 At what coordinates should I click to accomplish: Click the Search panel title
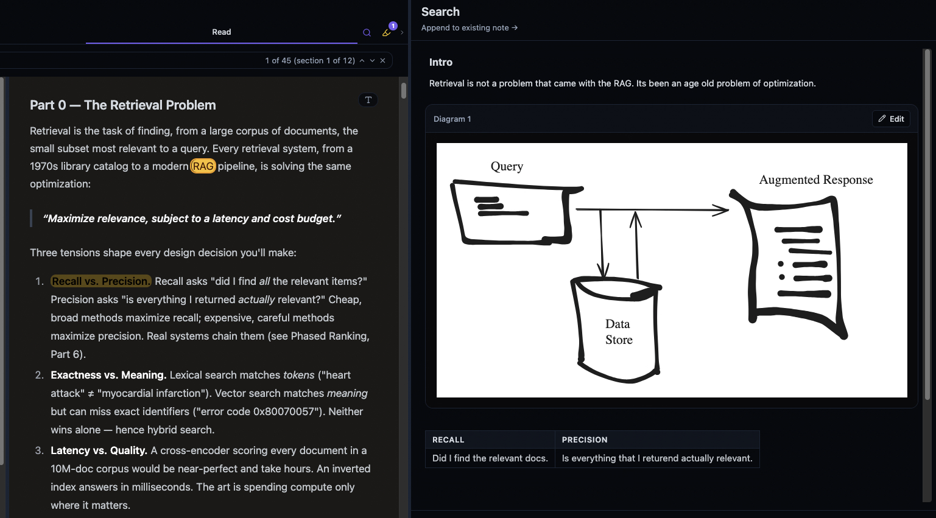pyautogui.click(x=440, y=12)
